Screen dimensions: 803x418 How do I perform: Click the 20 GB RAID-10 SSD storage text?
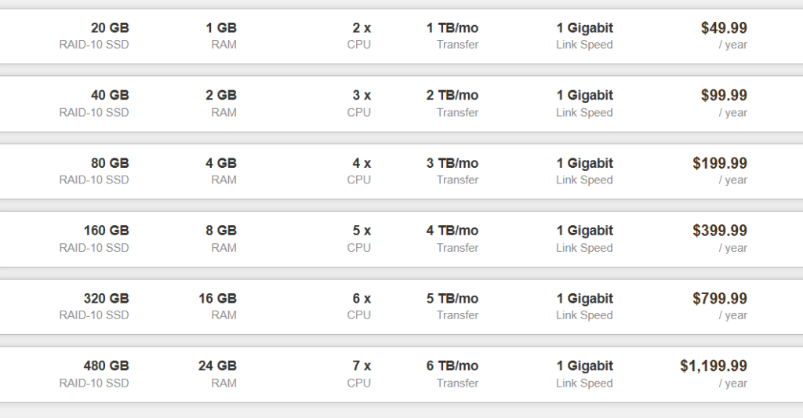(94, 35)
